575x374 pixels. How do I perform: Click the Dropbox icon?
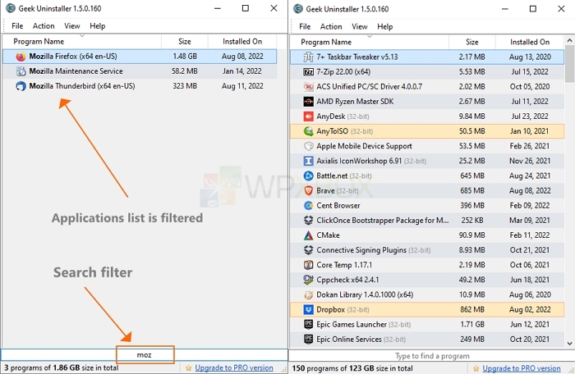308,309
